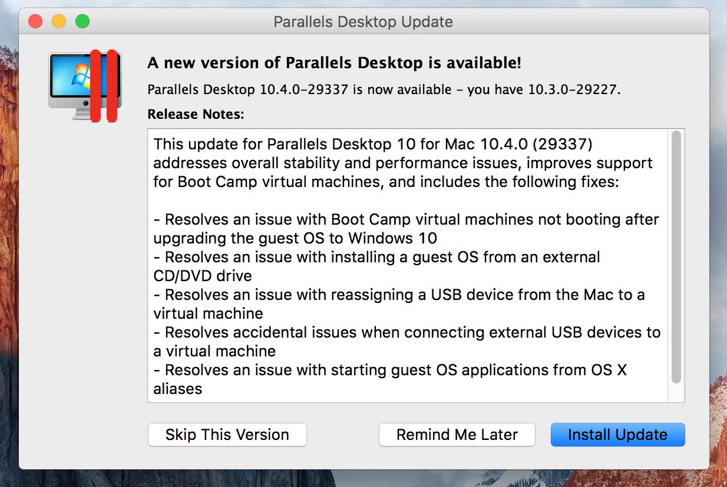Image resolution: width=727 pixels, height=487 pixels.
Task: Click the version line mentioning 10.4.0-29337
Action: click(x=384, y=89)
